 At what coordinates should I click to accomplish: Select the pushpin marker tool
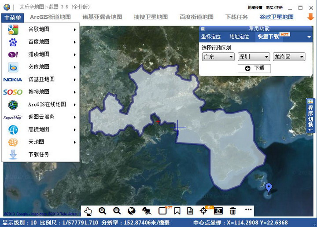147,211
